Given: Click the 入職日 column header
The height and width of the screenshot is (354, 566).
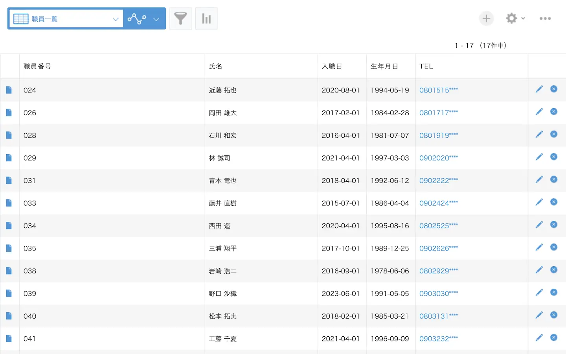Looking at the screenshot, I should click(332, 66).
